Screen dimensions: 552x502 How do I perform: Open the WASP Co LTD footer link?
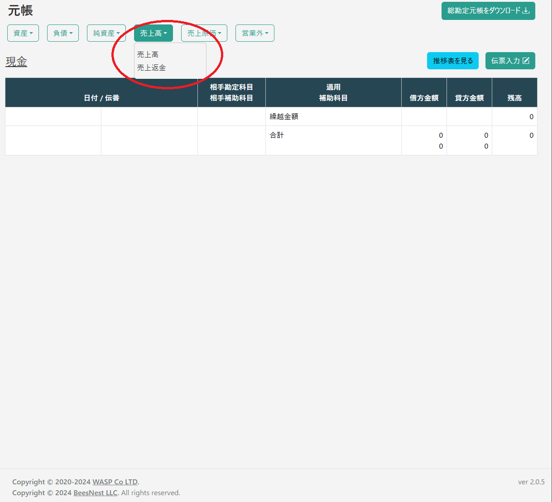tap(115, 482)
